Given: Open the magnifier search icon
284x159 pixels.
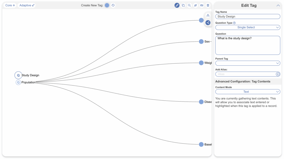Looking at the screenshot, I should (x=189, y=5).
